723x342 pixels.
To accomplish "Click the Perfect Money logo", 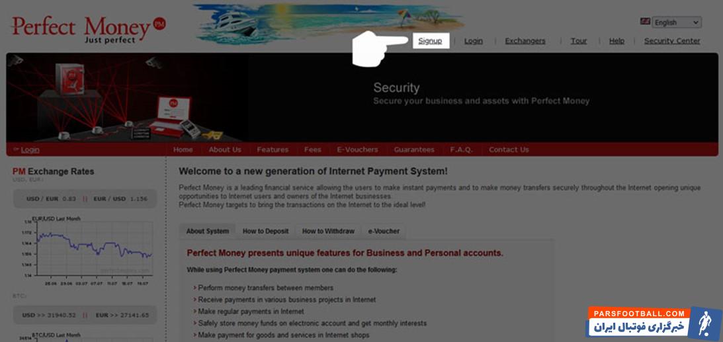I will coord(89,30).
